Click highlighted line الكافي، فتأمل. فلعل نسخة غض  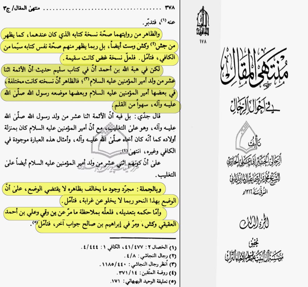point(119,59)
